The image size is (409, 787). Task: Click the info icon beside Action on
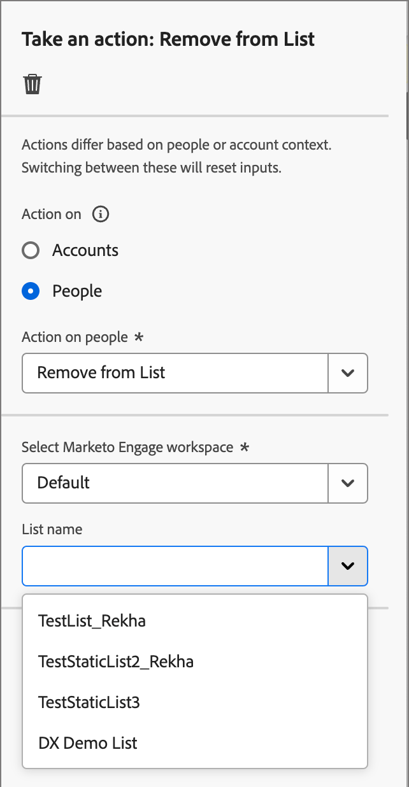[100, 214]
